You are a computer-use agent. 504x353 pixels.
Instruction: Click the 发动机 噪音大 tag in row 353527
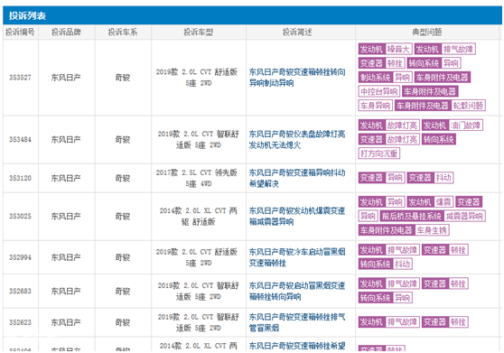(x=385, y=49)
